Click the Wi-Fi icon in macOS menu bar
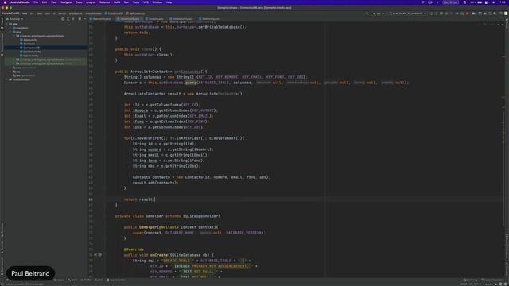 (x=422, y=2)
